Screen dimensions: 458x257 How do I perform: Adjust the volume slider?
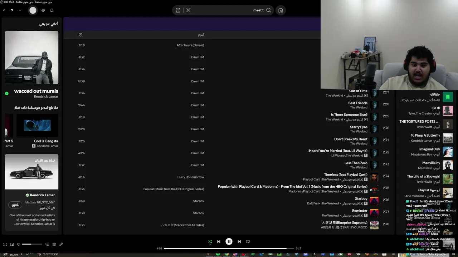coord(31,245)
